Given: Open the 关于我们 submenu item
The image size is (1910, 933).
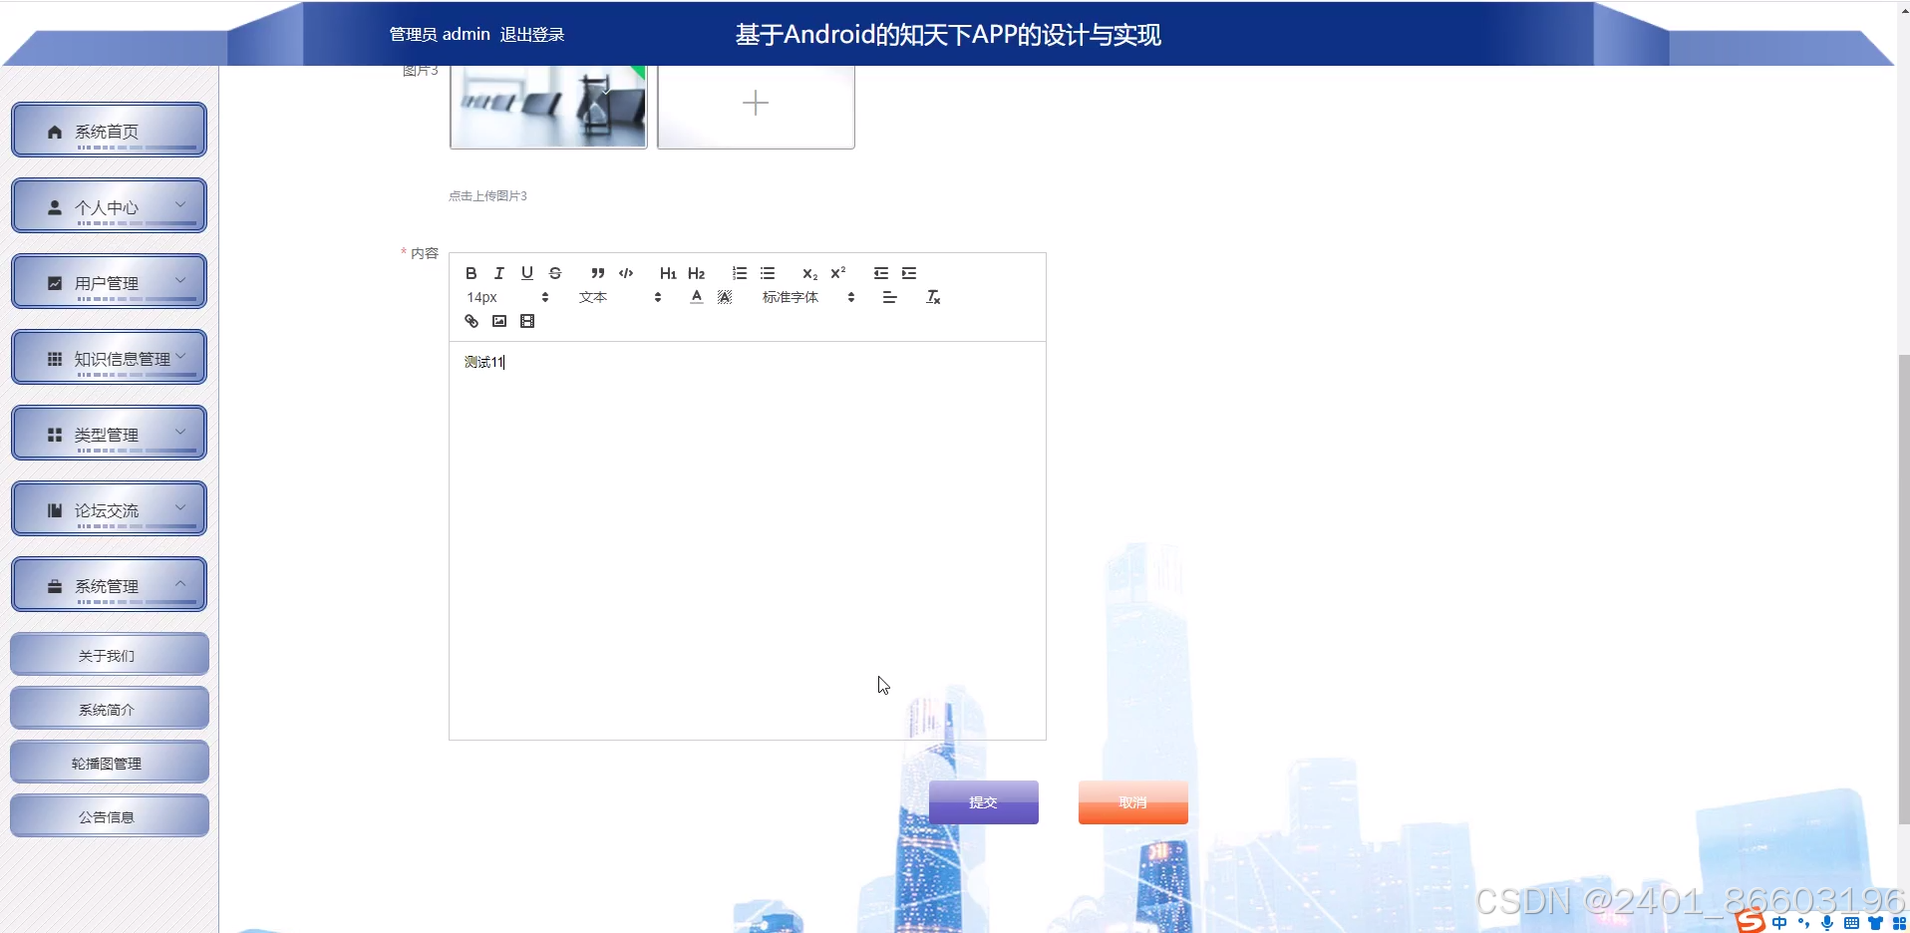Looking at the screenshot, I should coord(110,655).
